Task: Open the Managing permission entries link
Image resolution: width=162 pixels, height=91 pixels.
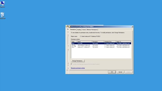Action: pos(78,68)
